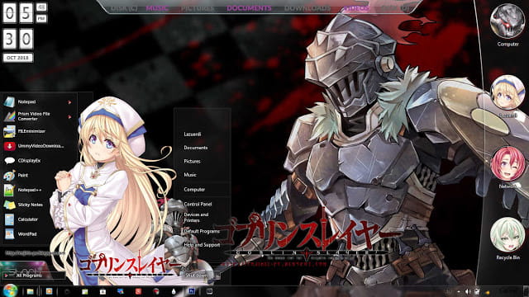Image resolution: width=529 pixels, height=297 pixels.
Task: Open Sticky Notes
Action: pyautogui.click(x=30, y=205)
